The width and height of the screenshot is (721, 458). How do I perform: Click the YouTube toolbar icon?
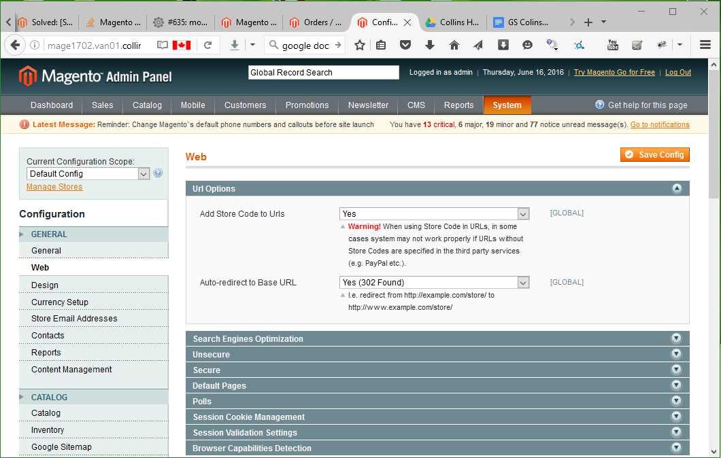(x=612, y=45)
